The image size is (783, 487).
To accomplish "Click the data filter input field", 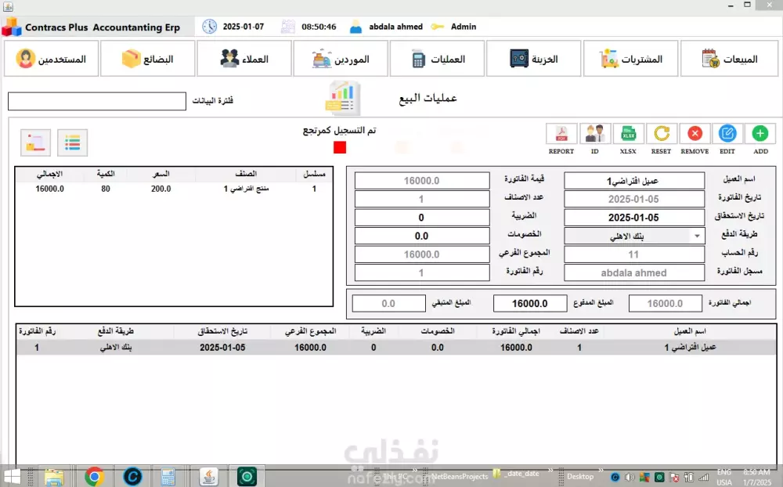I will coord(96,101).
